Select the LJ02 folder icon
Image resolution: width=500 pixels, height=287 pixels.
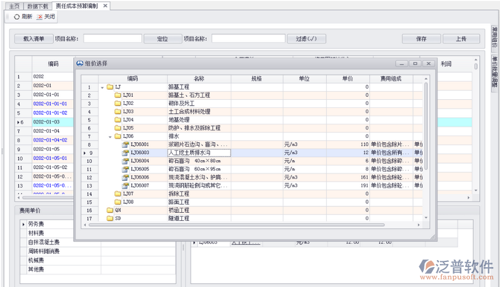(117, 103)
